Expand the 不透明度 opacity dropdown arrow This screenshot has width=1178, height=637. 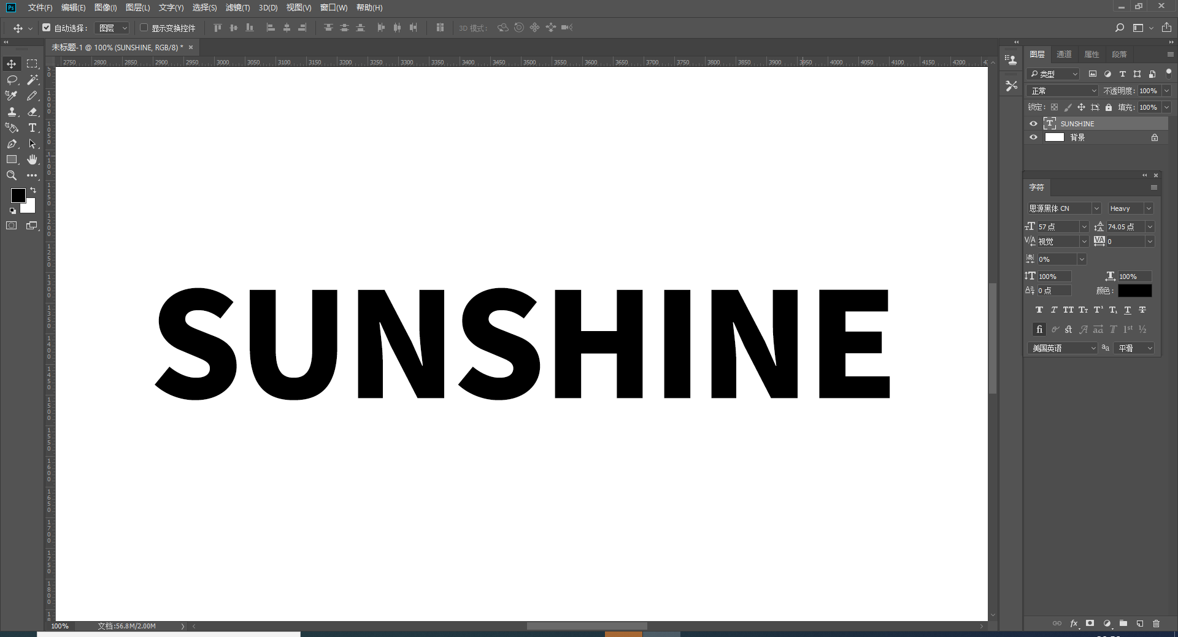[1167, 91]
